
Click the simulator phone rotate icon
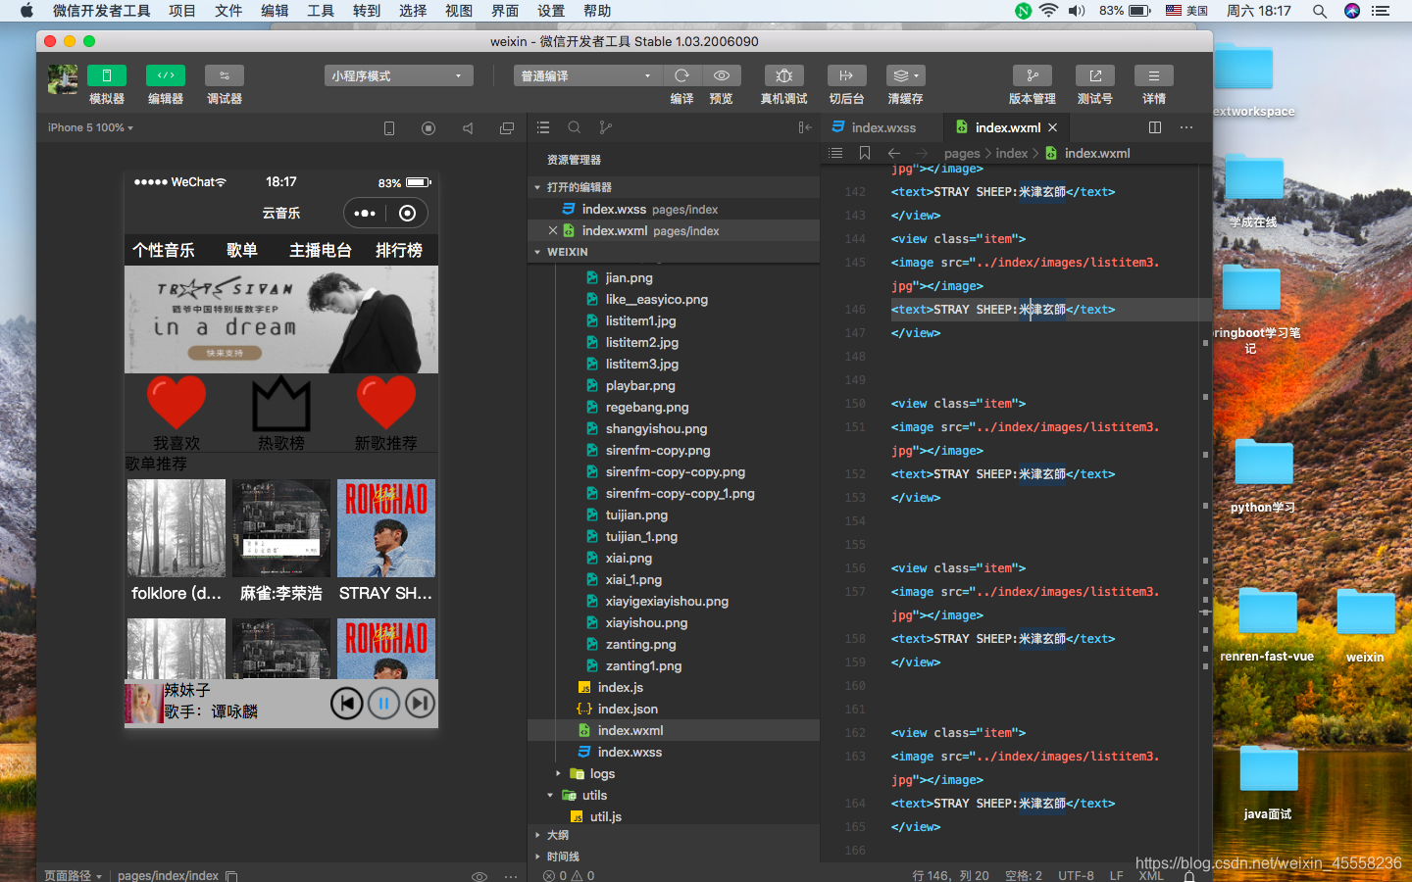point(389,128)
